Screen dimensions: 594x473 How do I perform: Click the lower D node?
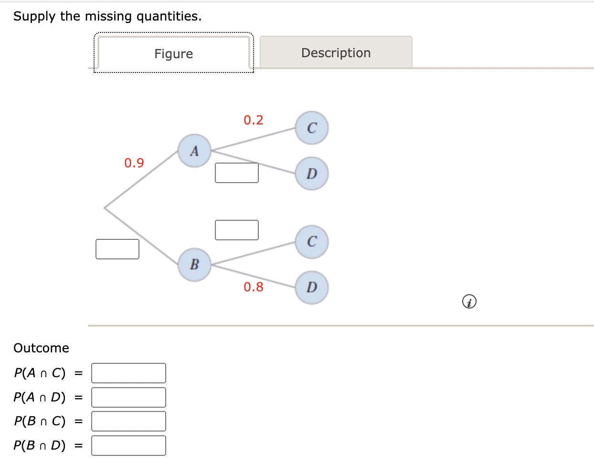coord(311,288)
